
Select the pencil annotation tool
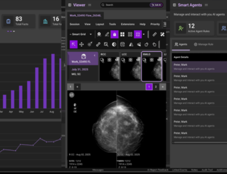[107, 35]
